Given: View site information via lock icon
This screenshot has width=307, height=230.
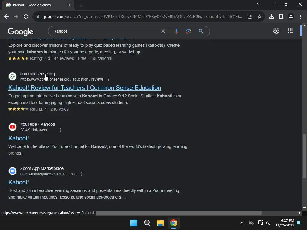Looking at the screenshot, I should 38,17.
